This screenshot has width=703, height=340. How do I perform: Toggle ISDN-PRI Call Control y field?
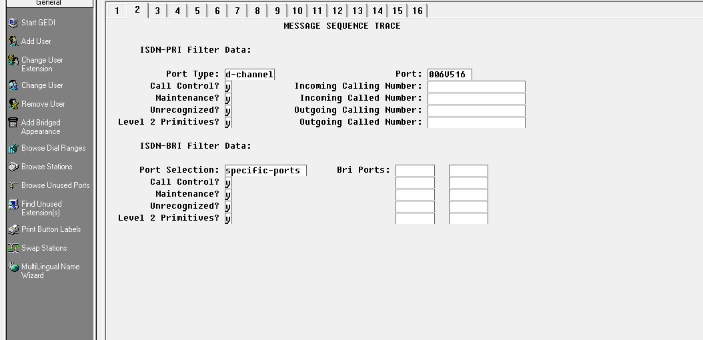tap(228, 87)
